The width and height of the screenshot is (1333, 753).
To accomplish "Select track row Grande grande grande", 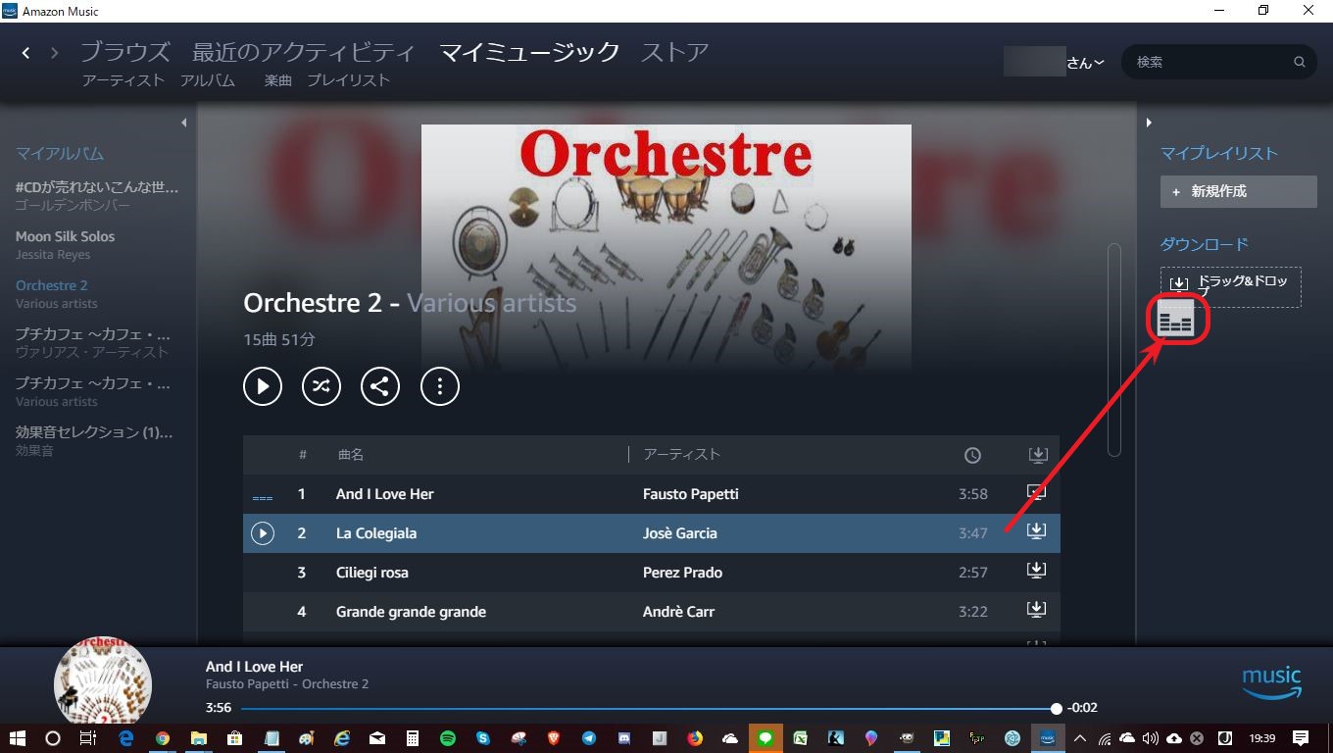I will pos(652,612).
